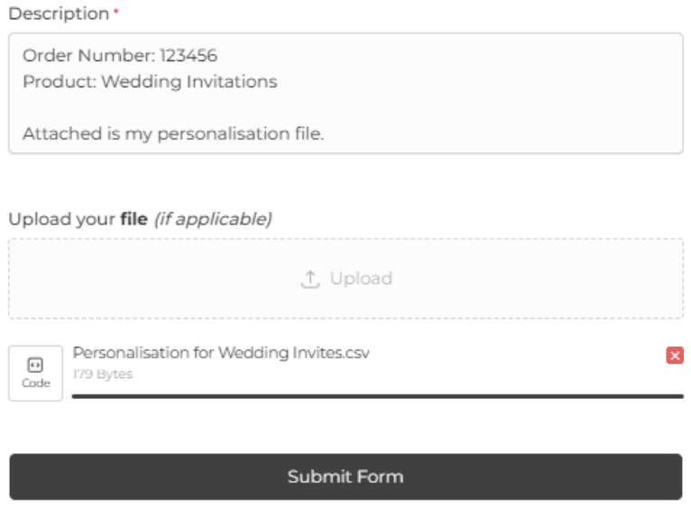Click the red required asterisk

coord(116,13)
